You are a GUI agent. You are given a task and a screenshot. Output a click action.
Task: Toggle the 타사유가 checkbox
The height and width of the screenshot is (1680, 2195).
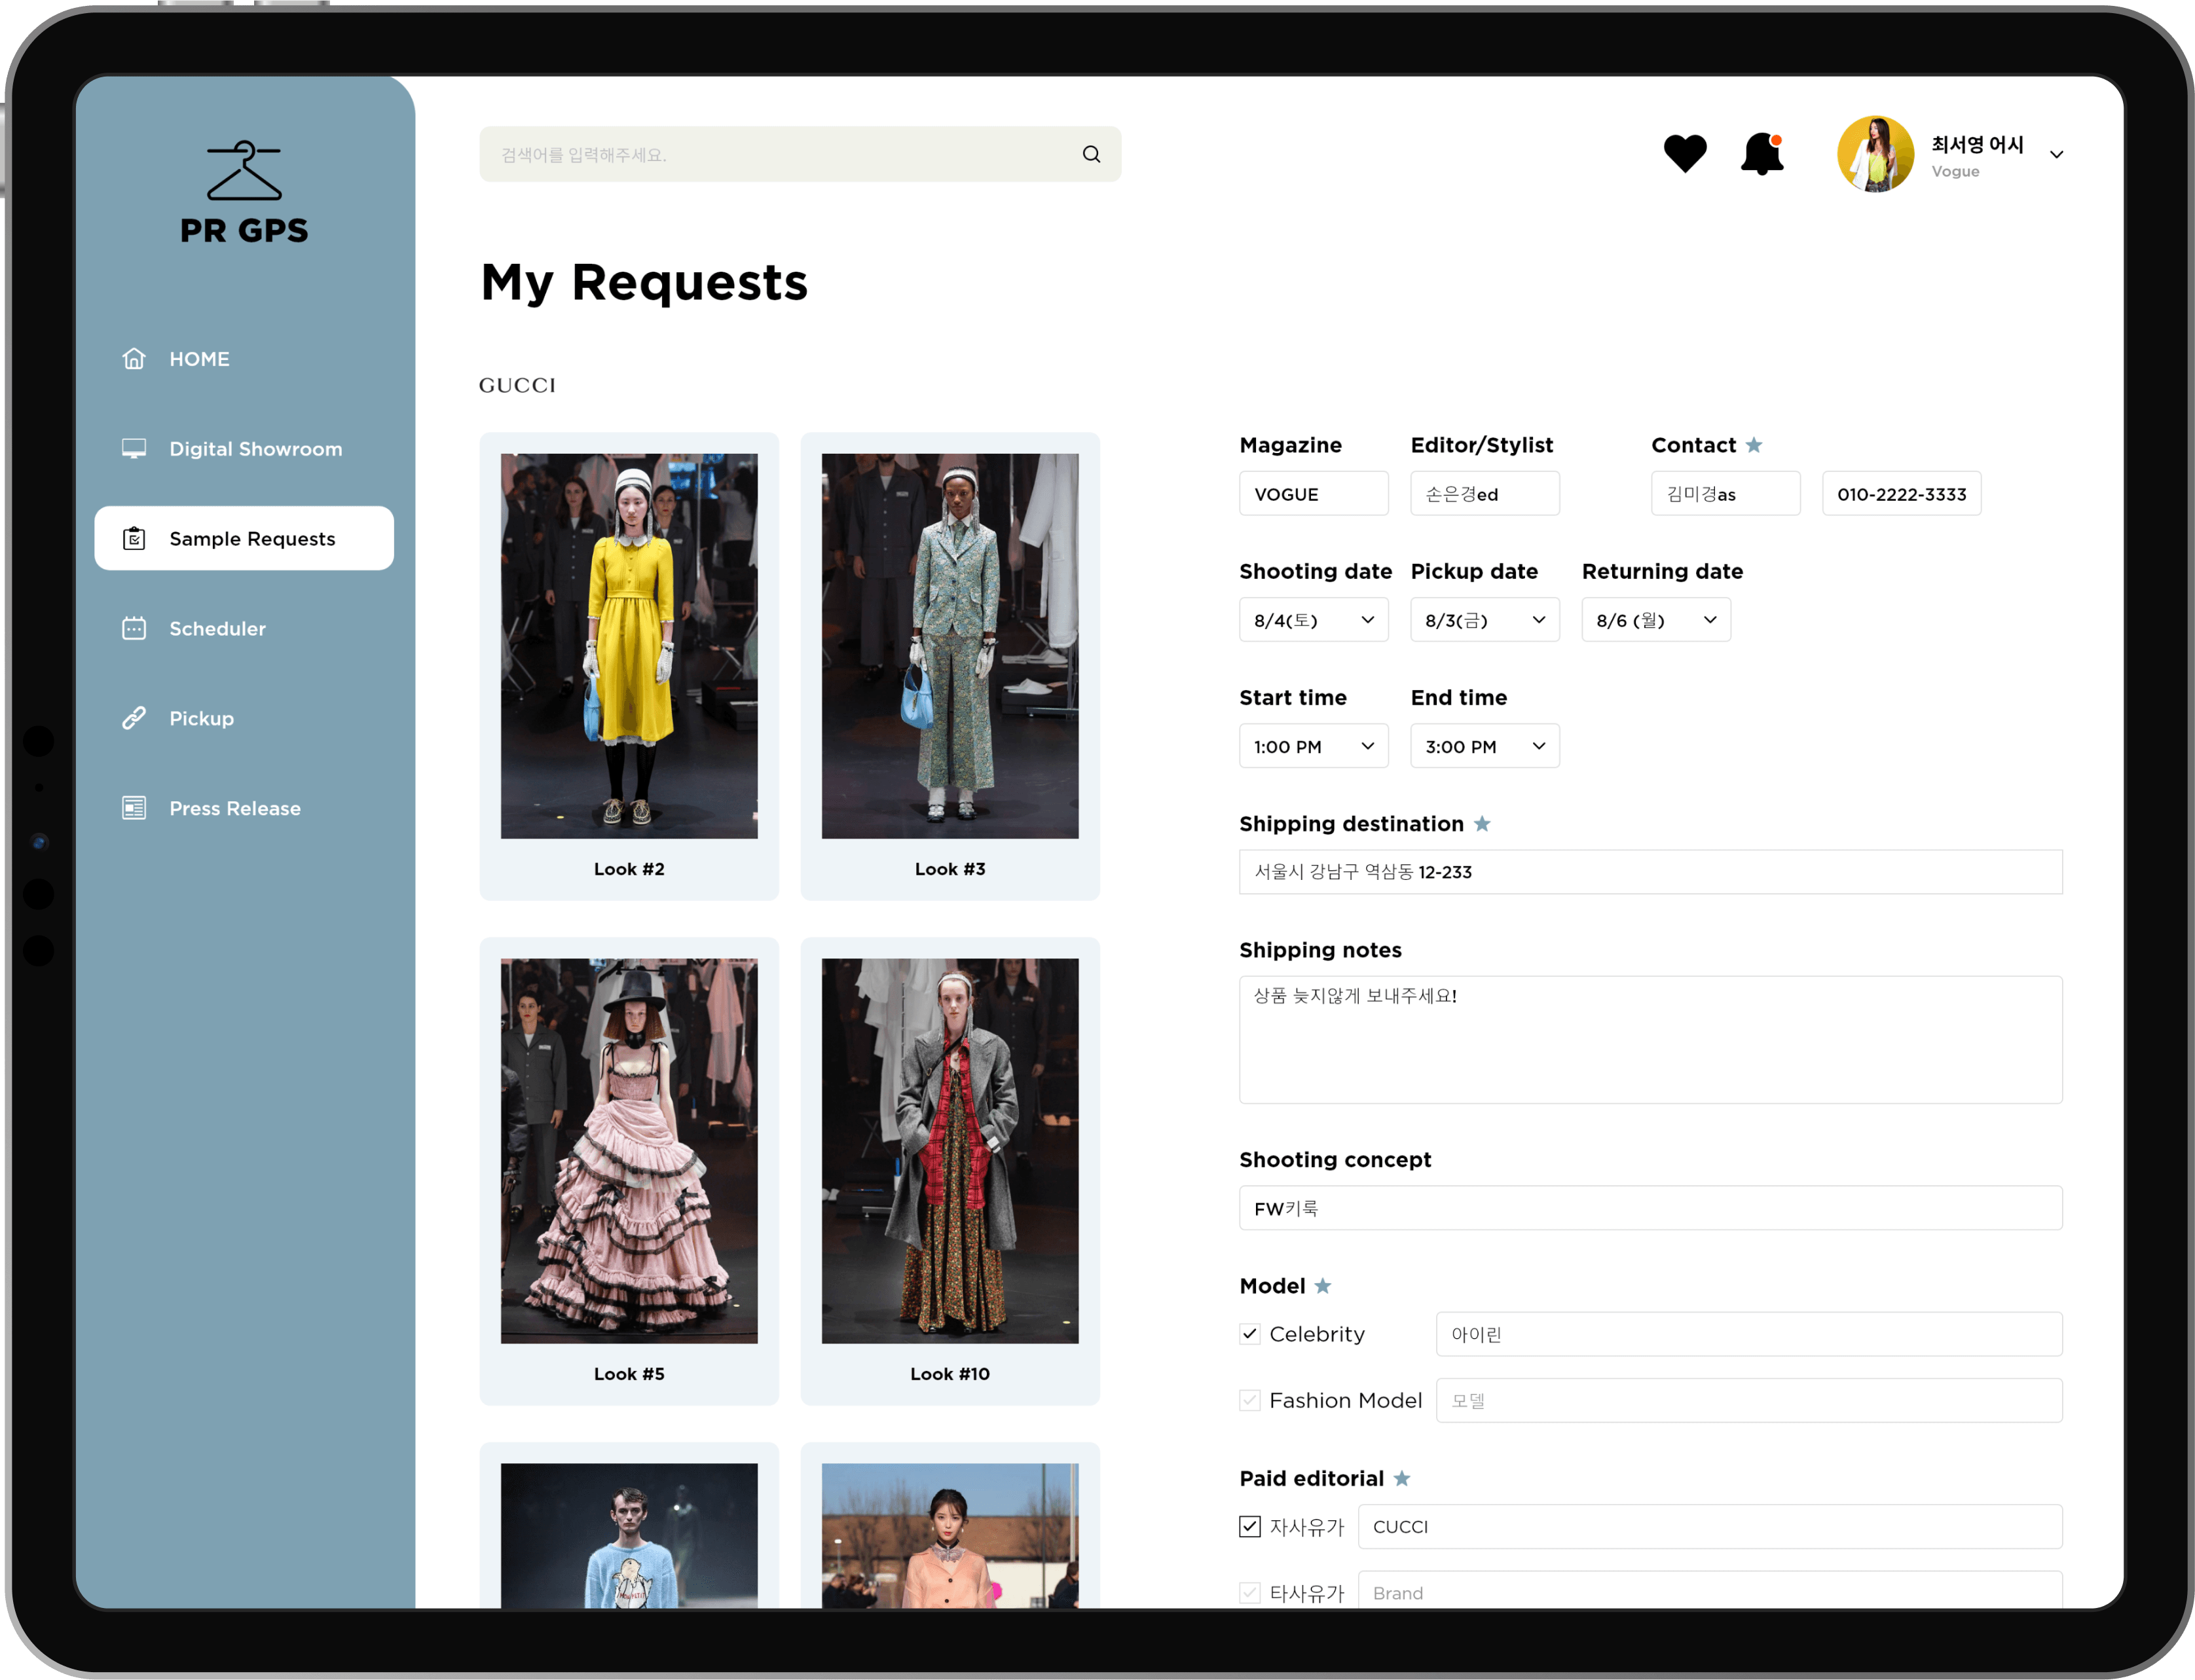pyautogui.click(x=1249, y=1592)
